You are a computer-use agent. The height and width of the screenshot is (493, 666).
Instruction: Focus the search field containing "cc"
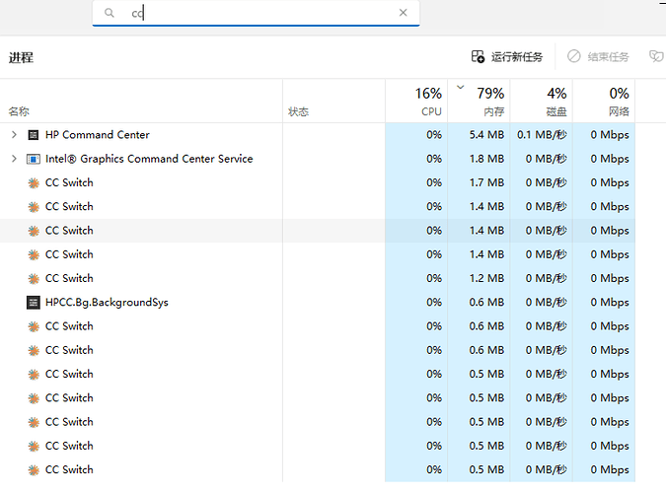pos(257,13)
